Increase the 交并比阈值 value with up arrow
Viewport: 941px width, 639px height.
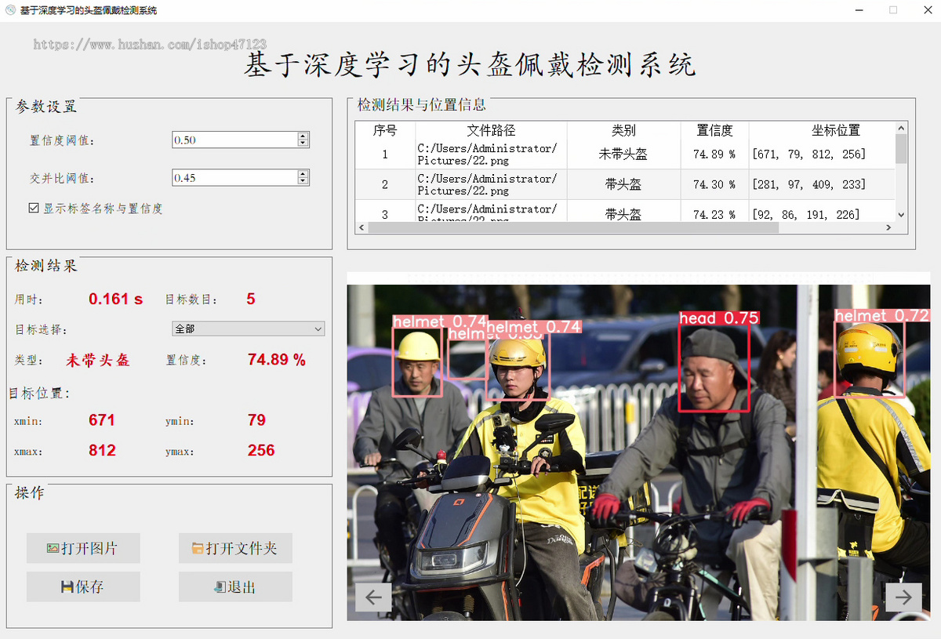tap(303, 174)
